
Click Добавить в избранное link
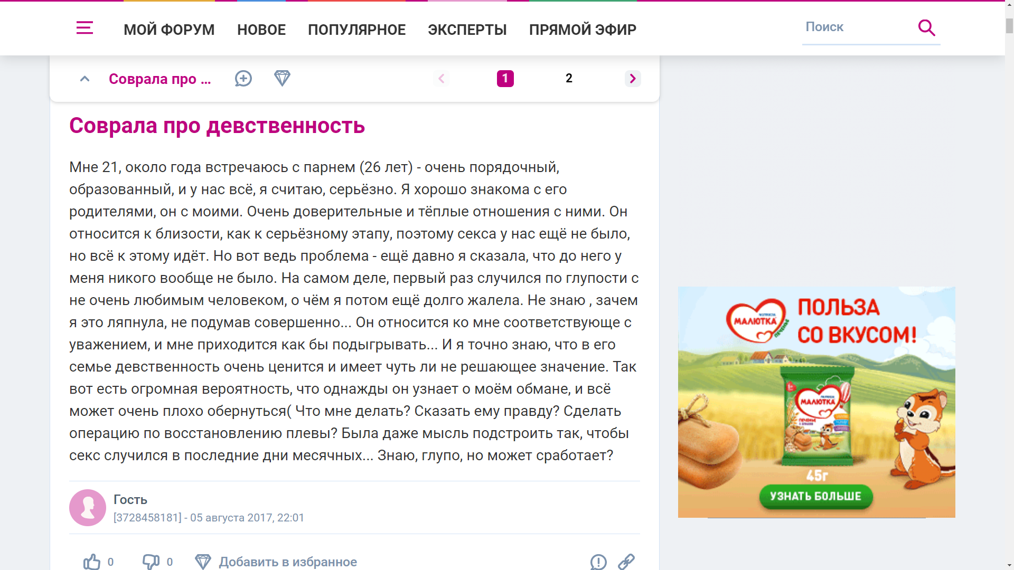[x=288, y=562]
